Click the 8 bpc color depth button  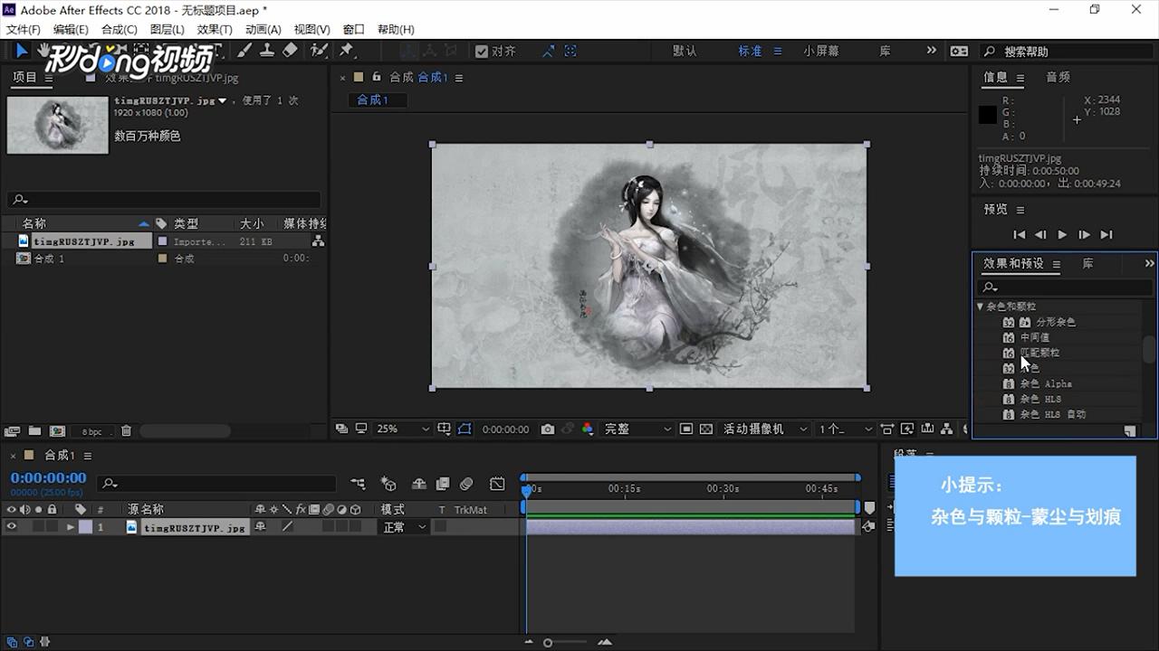[92, 431]
